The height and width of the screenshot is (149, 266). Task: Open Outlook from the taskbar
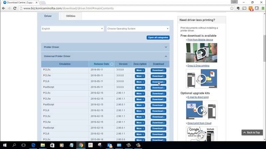point(110,145)
